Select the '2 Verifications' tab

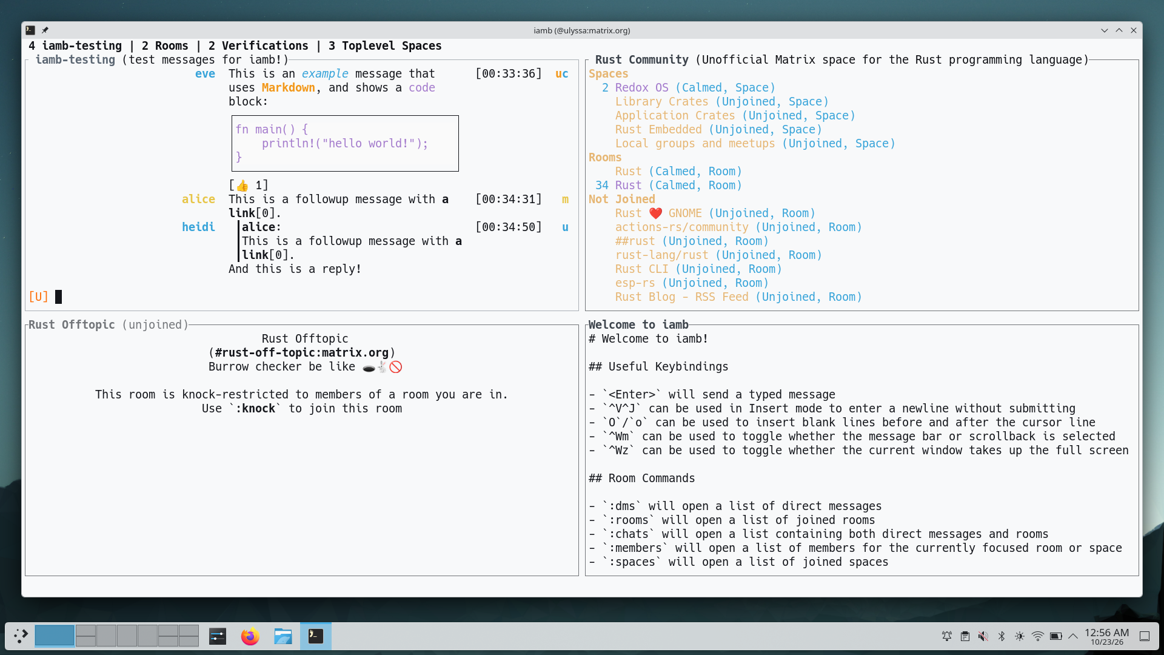[x=258, y=45]
